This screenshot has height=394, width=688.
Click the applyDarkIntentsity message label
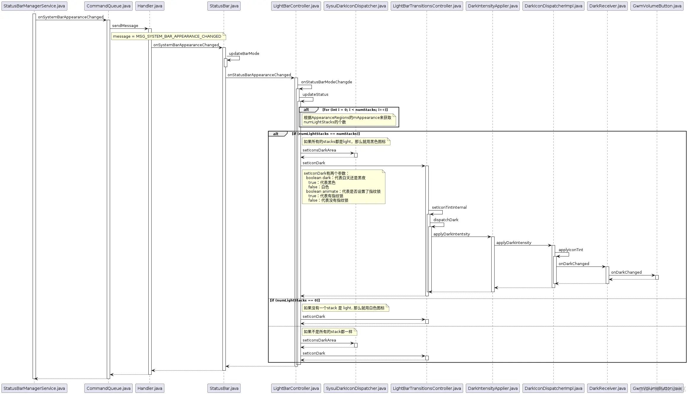452,234
